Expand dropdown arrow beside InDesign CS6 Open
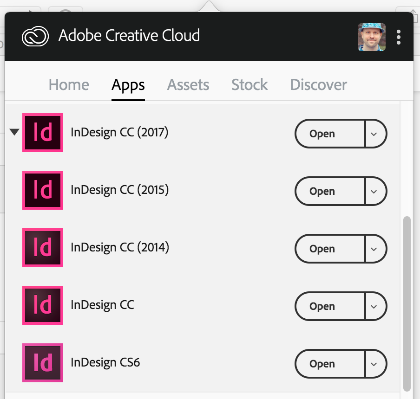 [374, 364]
